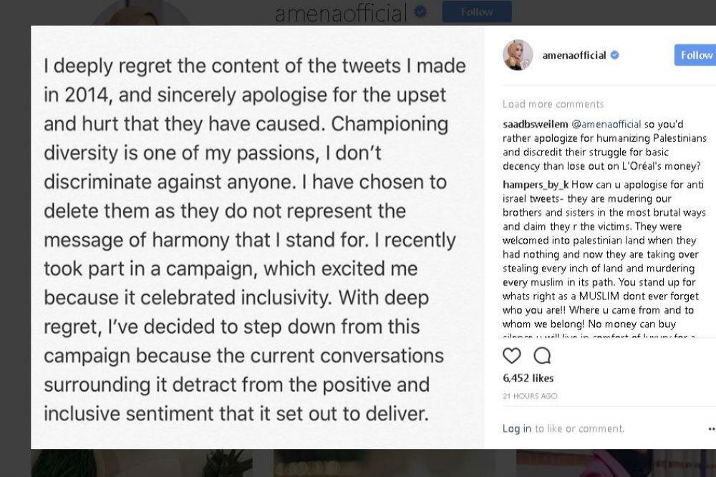This screenshot has width=716, height=477.
Task: Open saadbsweilem's profile from the comment
Action: click(535, 125)
